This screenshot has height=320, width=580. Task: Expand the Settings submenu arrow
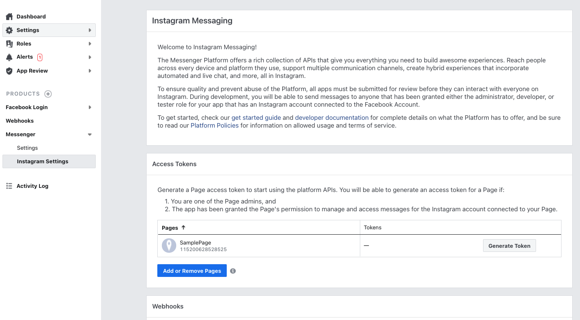coord(90,30)
